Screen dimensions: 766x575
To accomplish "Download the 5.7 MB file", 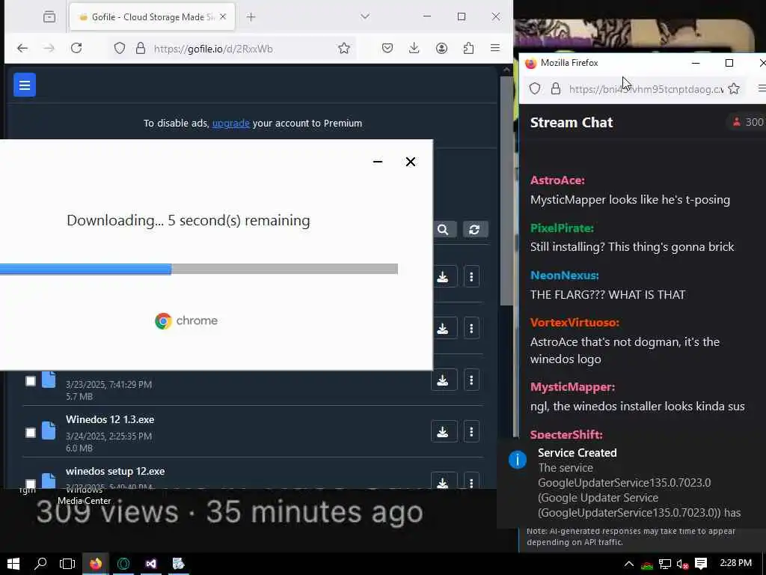I will (443, 380).
